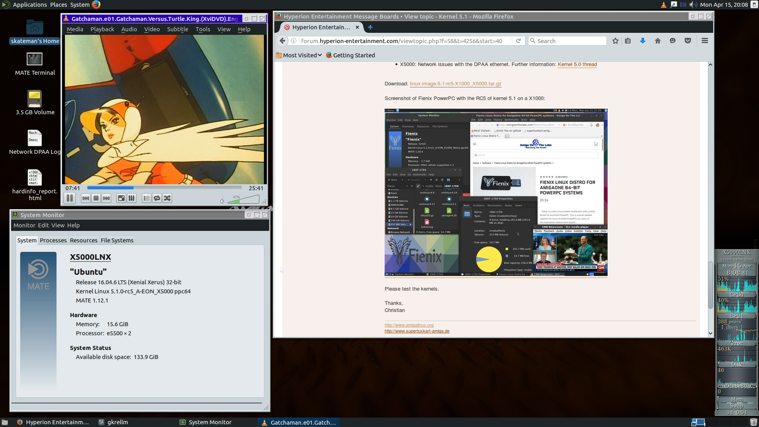759x427 pixels.
Task: Open Firefox Hello chat icon
Action: point(673,41)
